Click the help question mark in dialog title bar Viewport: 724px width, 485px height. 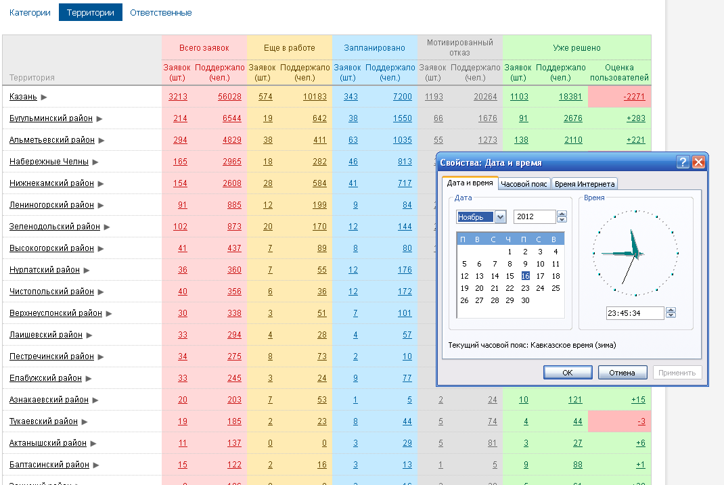tap(683, 162)
